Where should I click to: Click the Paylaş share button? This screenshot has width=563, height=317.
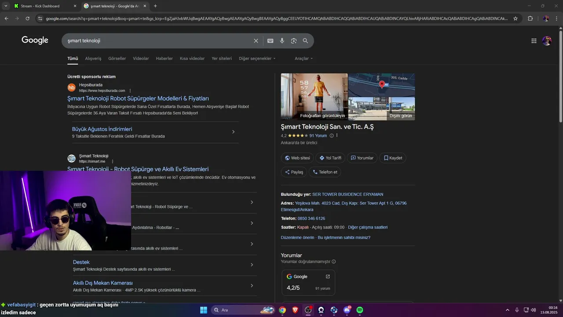(294, 172)
